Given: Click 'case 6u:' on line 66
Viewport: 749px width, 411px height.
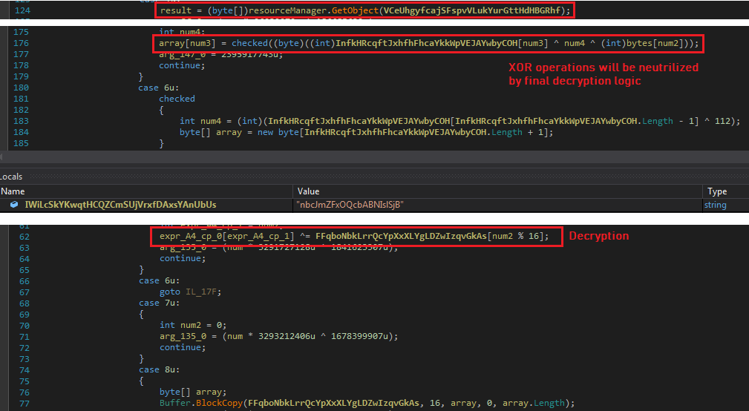Looking at the screenshot, I should click(x=160, y=281).
